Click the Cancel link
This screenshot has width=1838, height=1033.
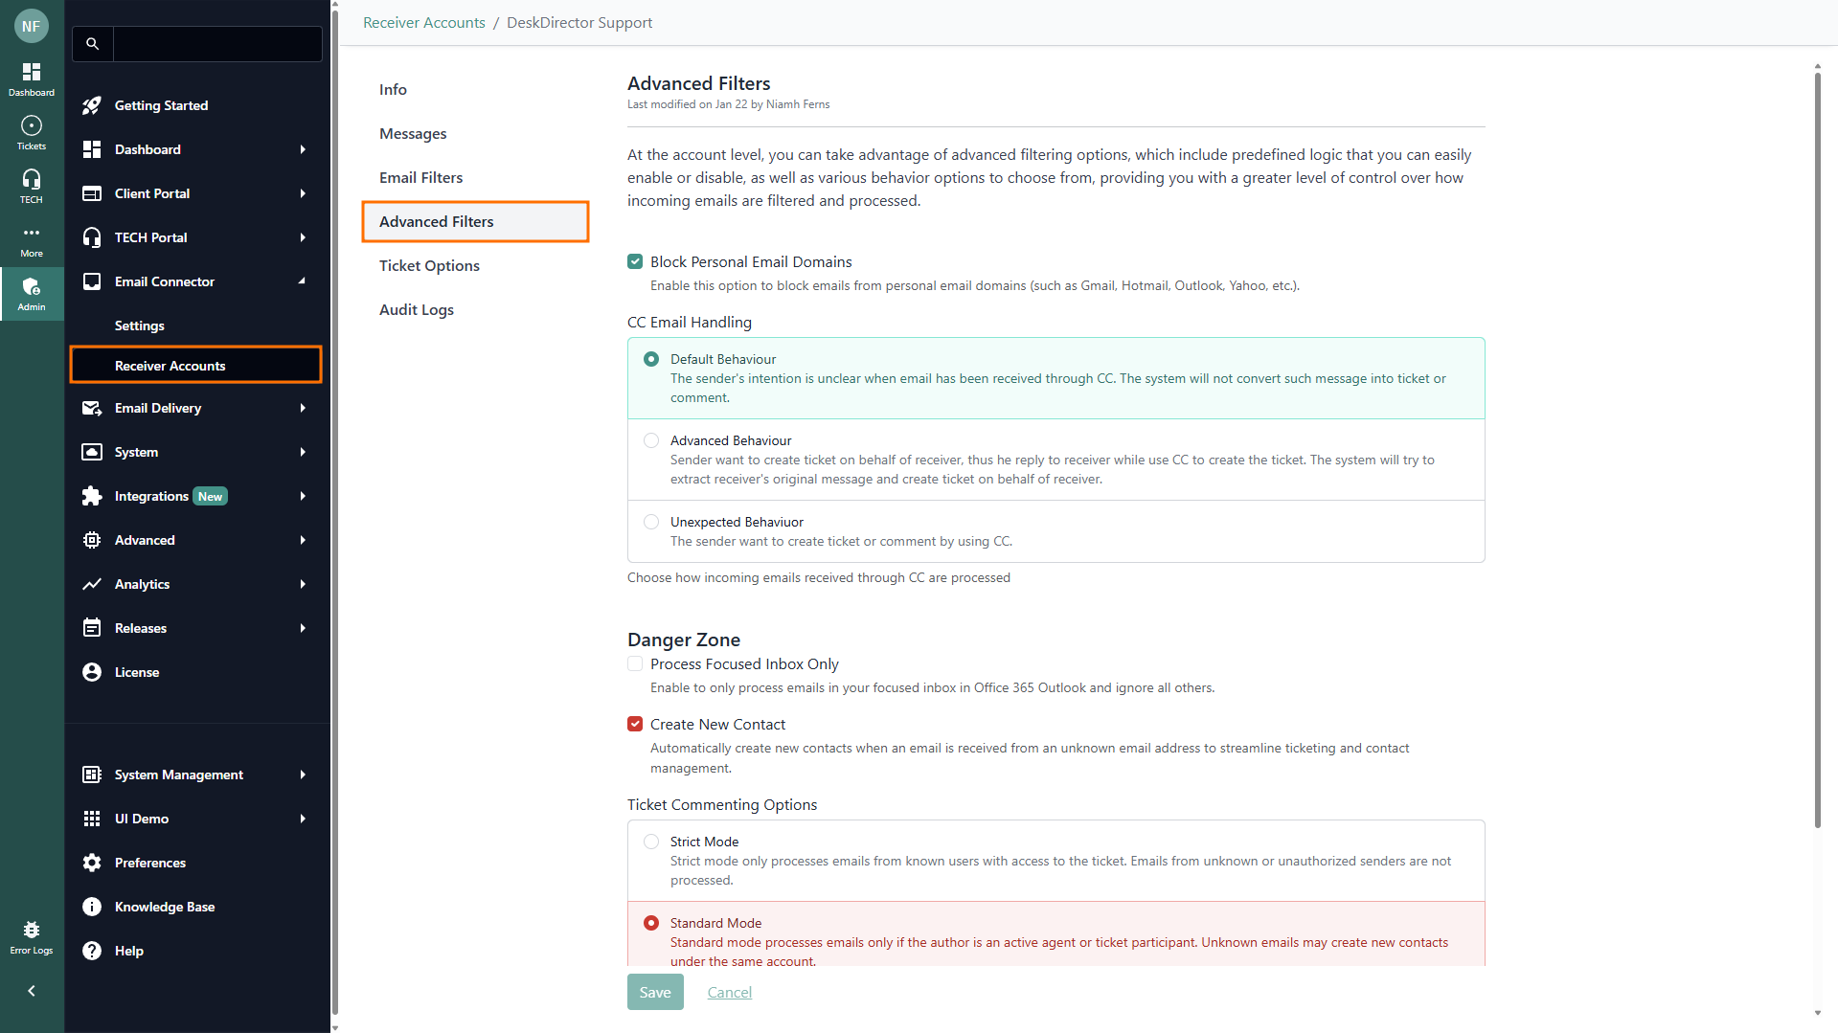(730, 992)
